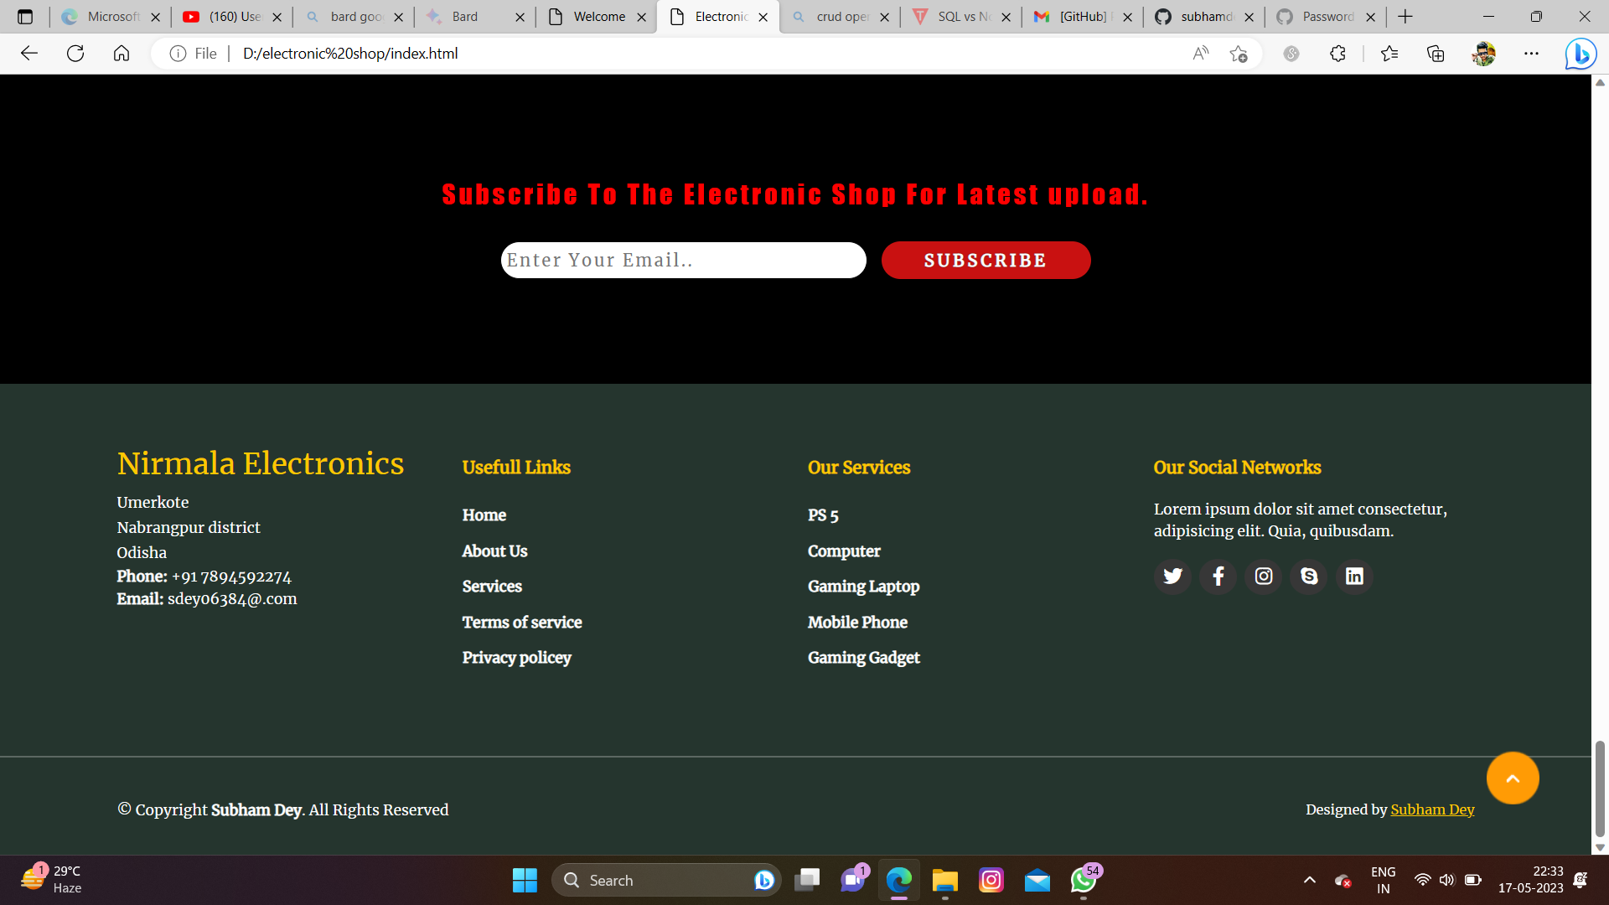Screen dimensions: 1609x905
Task: Click the Facebook icon in the footer
Action: [x=1218, y=577]
